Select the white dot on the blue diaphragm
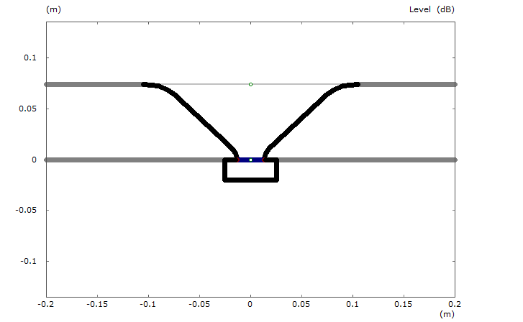The image size is (523, 322). [x=250, y=160]
